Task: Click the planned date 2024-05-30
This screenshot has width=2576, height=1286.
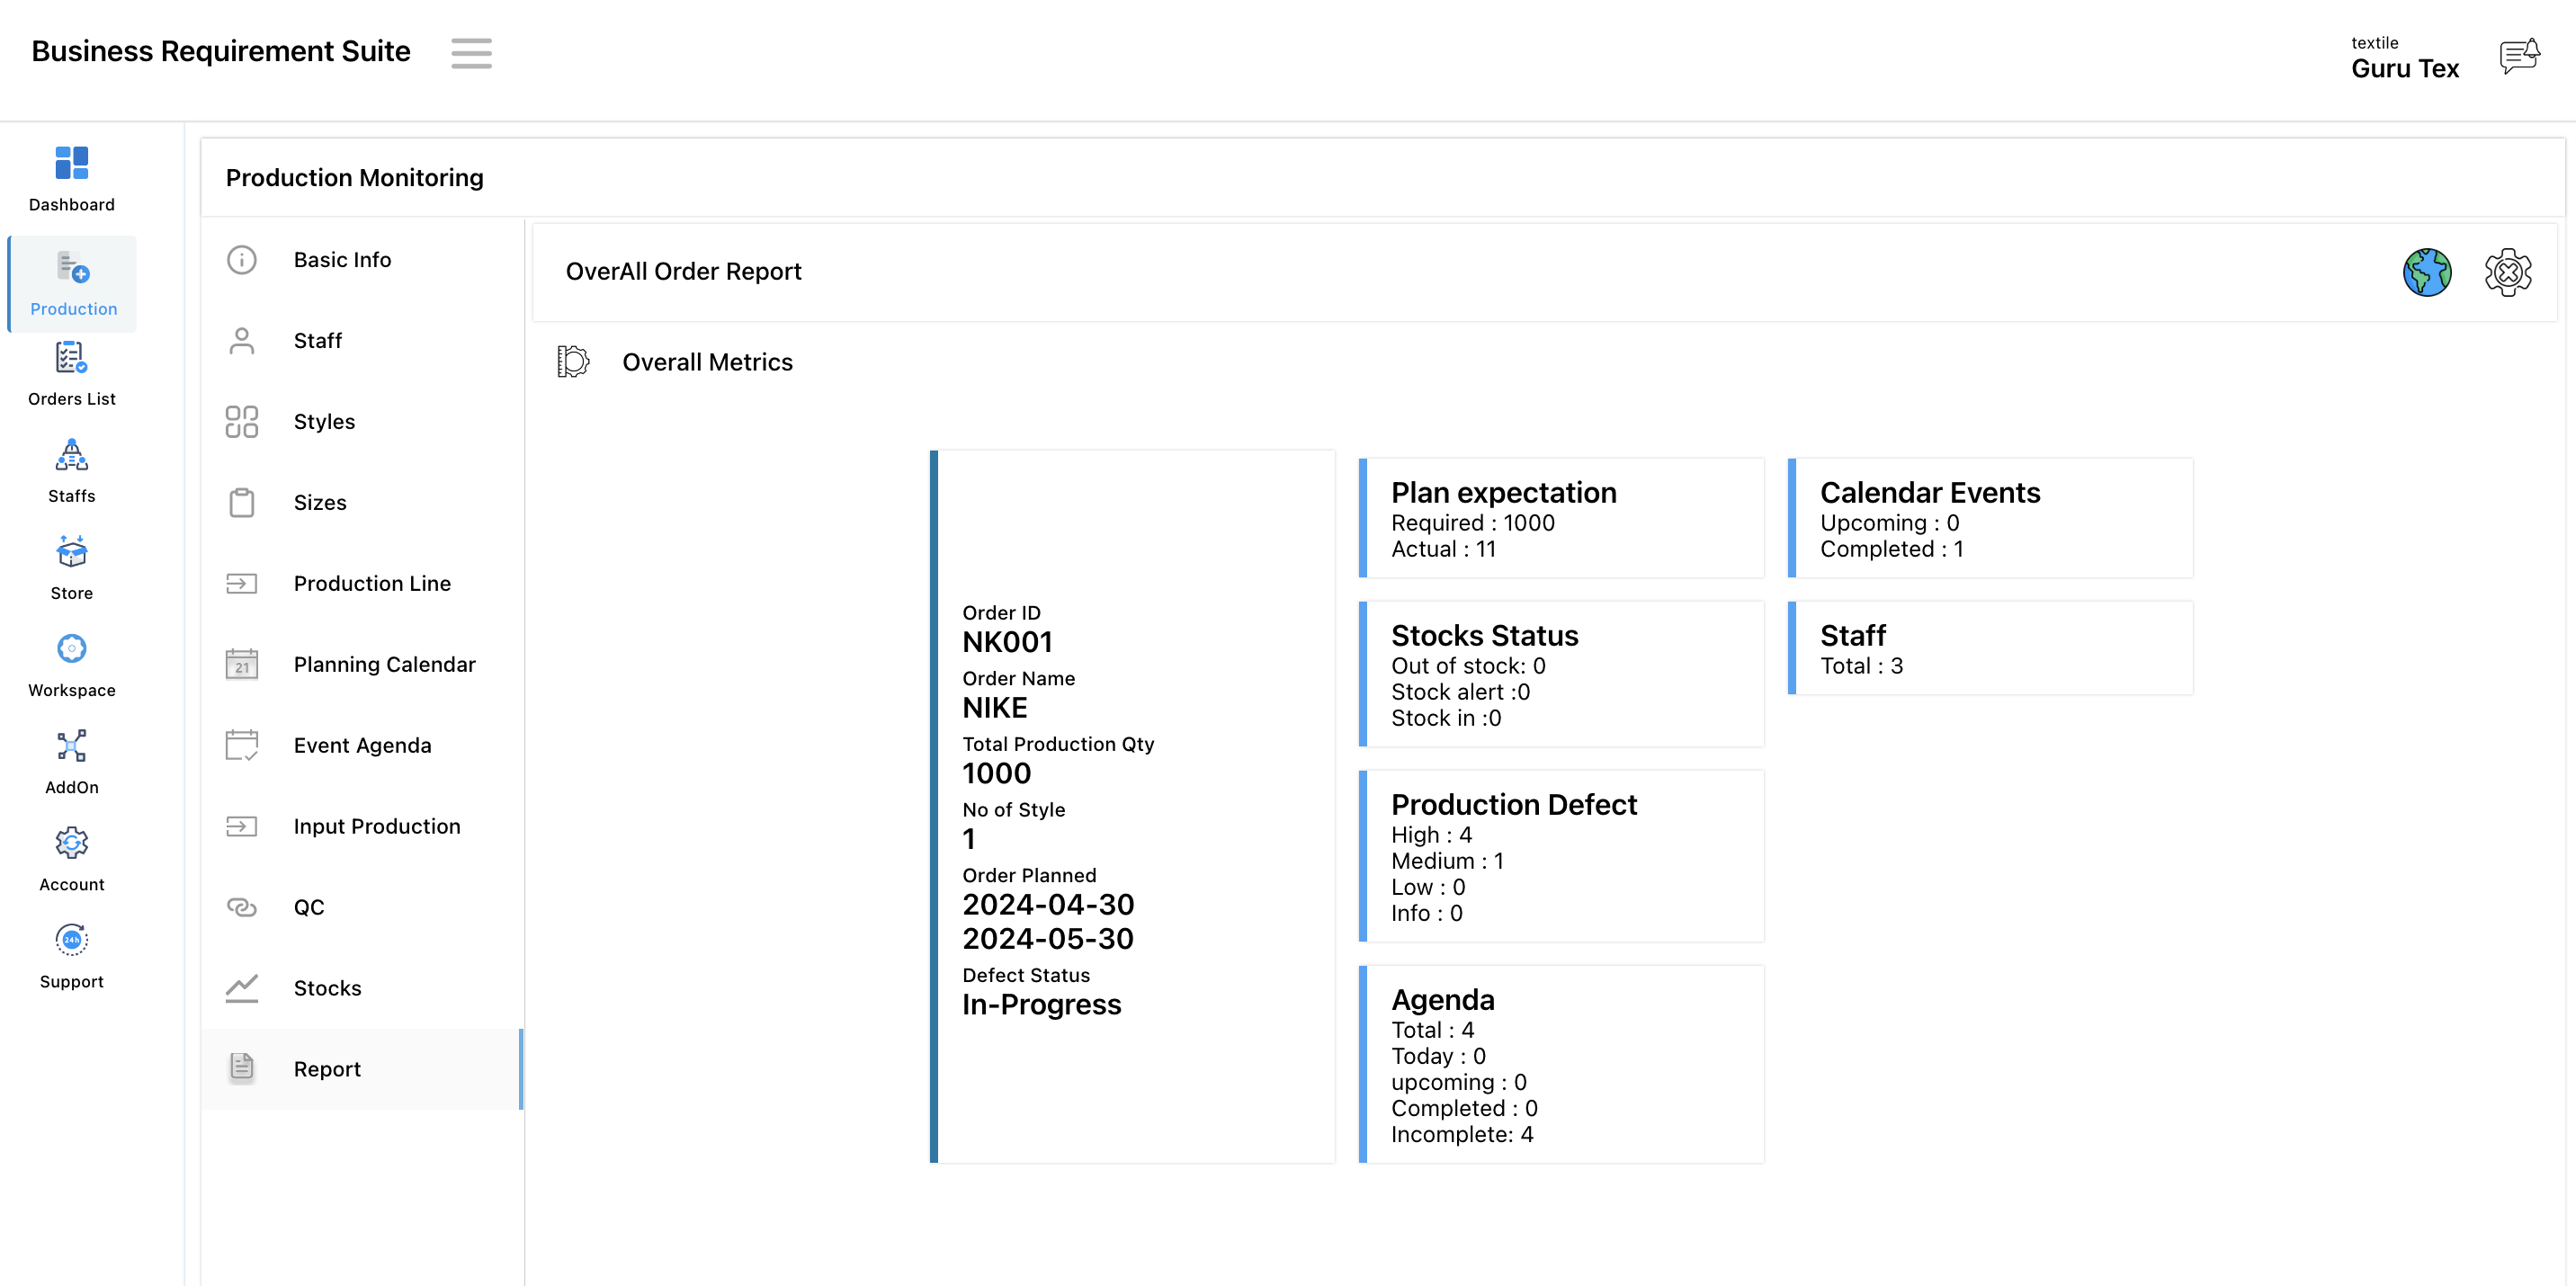Action: click(1048, 939)
